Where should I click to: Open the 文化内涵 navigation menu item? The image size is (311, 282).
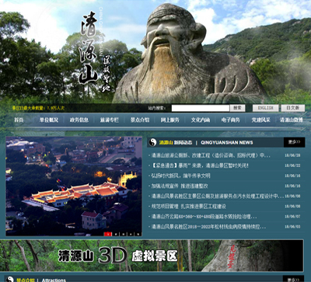[201, 120]
